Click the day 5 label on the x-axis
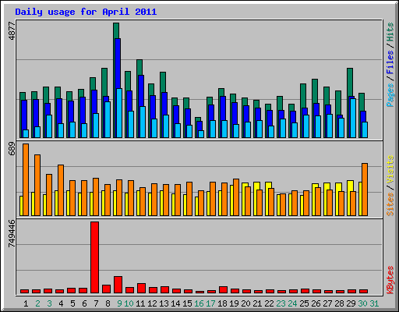The image size is (399, 312). pos(72,303)
